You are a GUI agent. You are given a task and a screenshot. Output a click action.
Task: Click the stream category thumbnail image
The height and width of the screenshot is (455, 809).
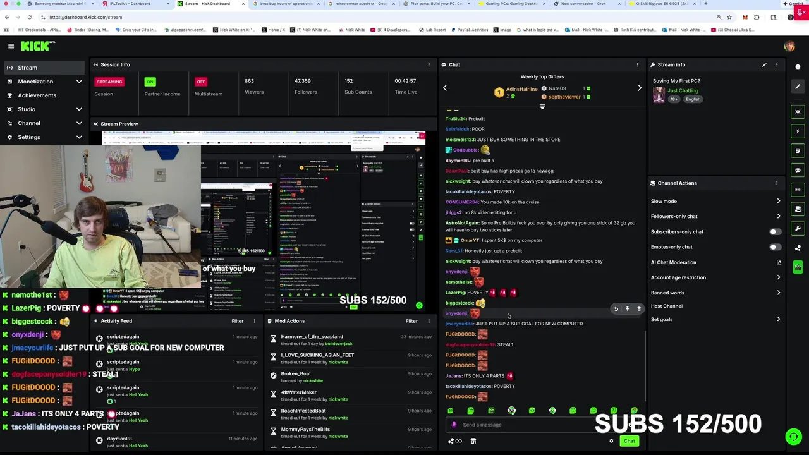tap(659, 94)
